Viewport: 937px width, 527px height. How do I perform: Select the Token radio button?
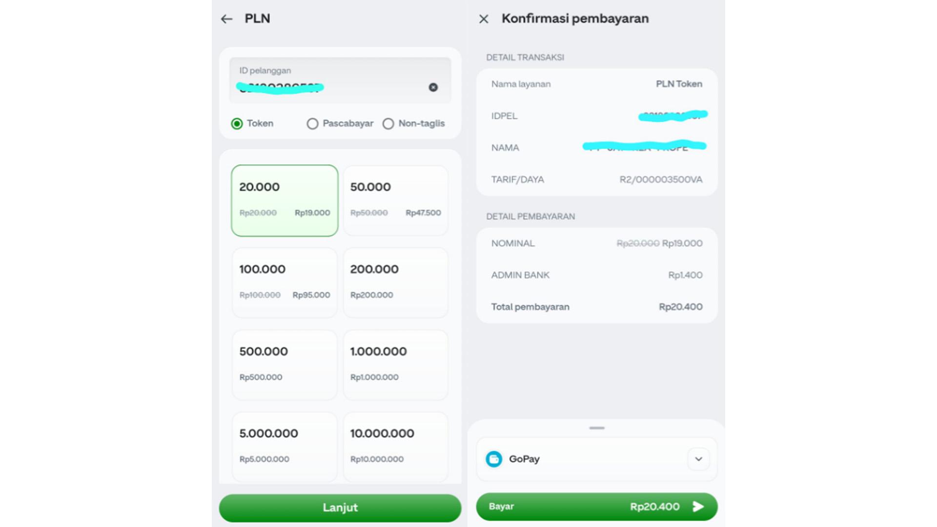(238, 123)
